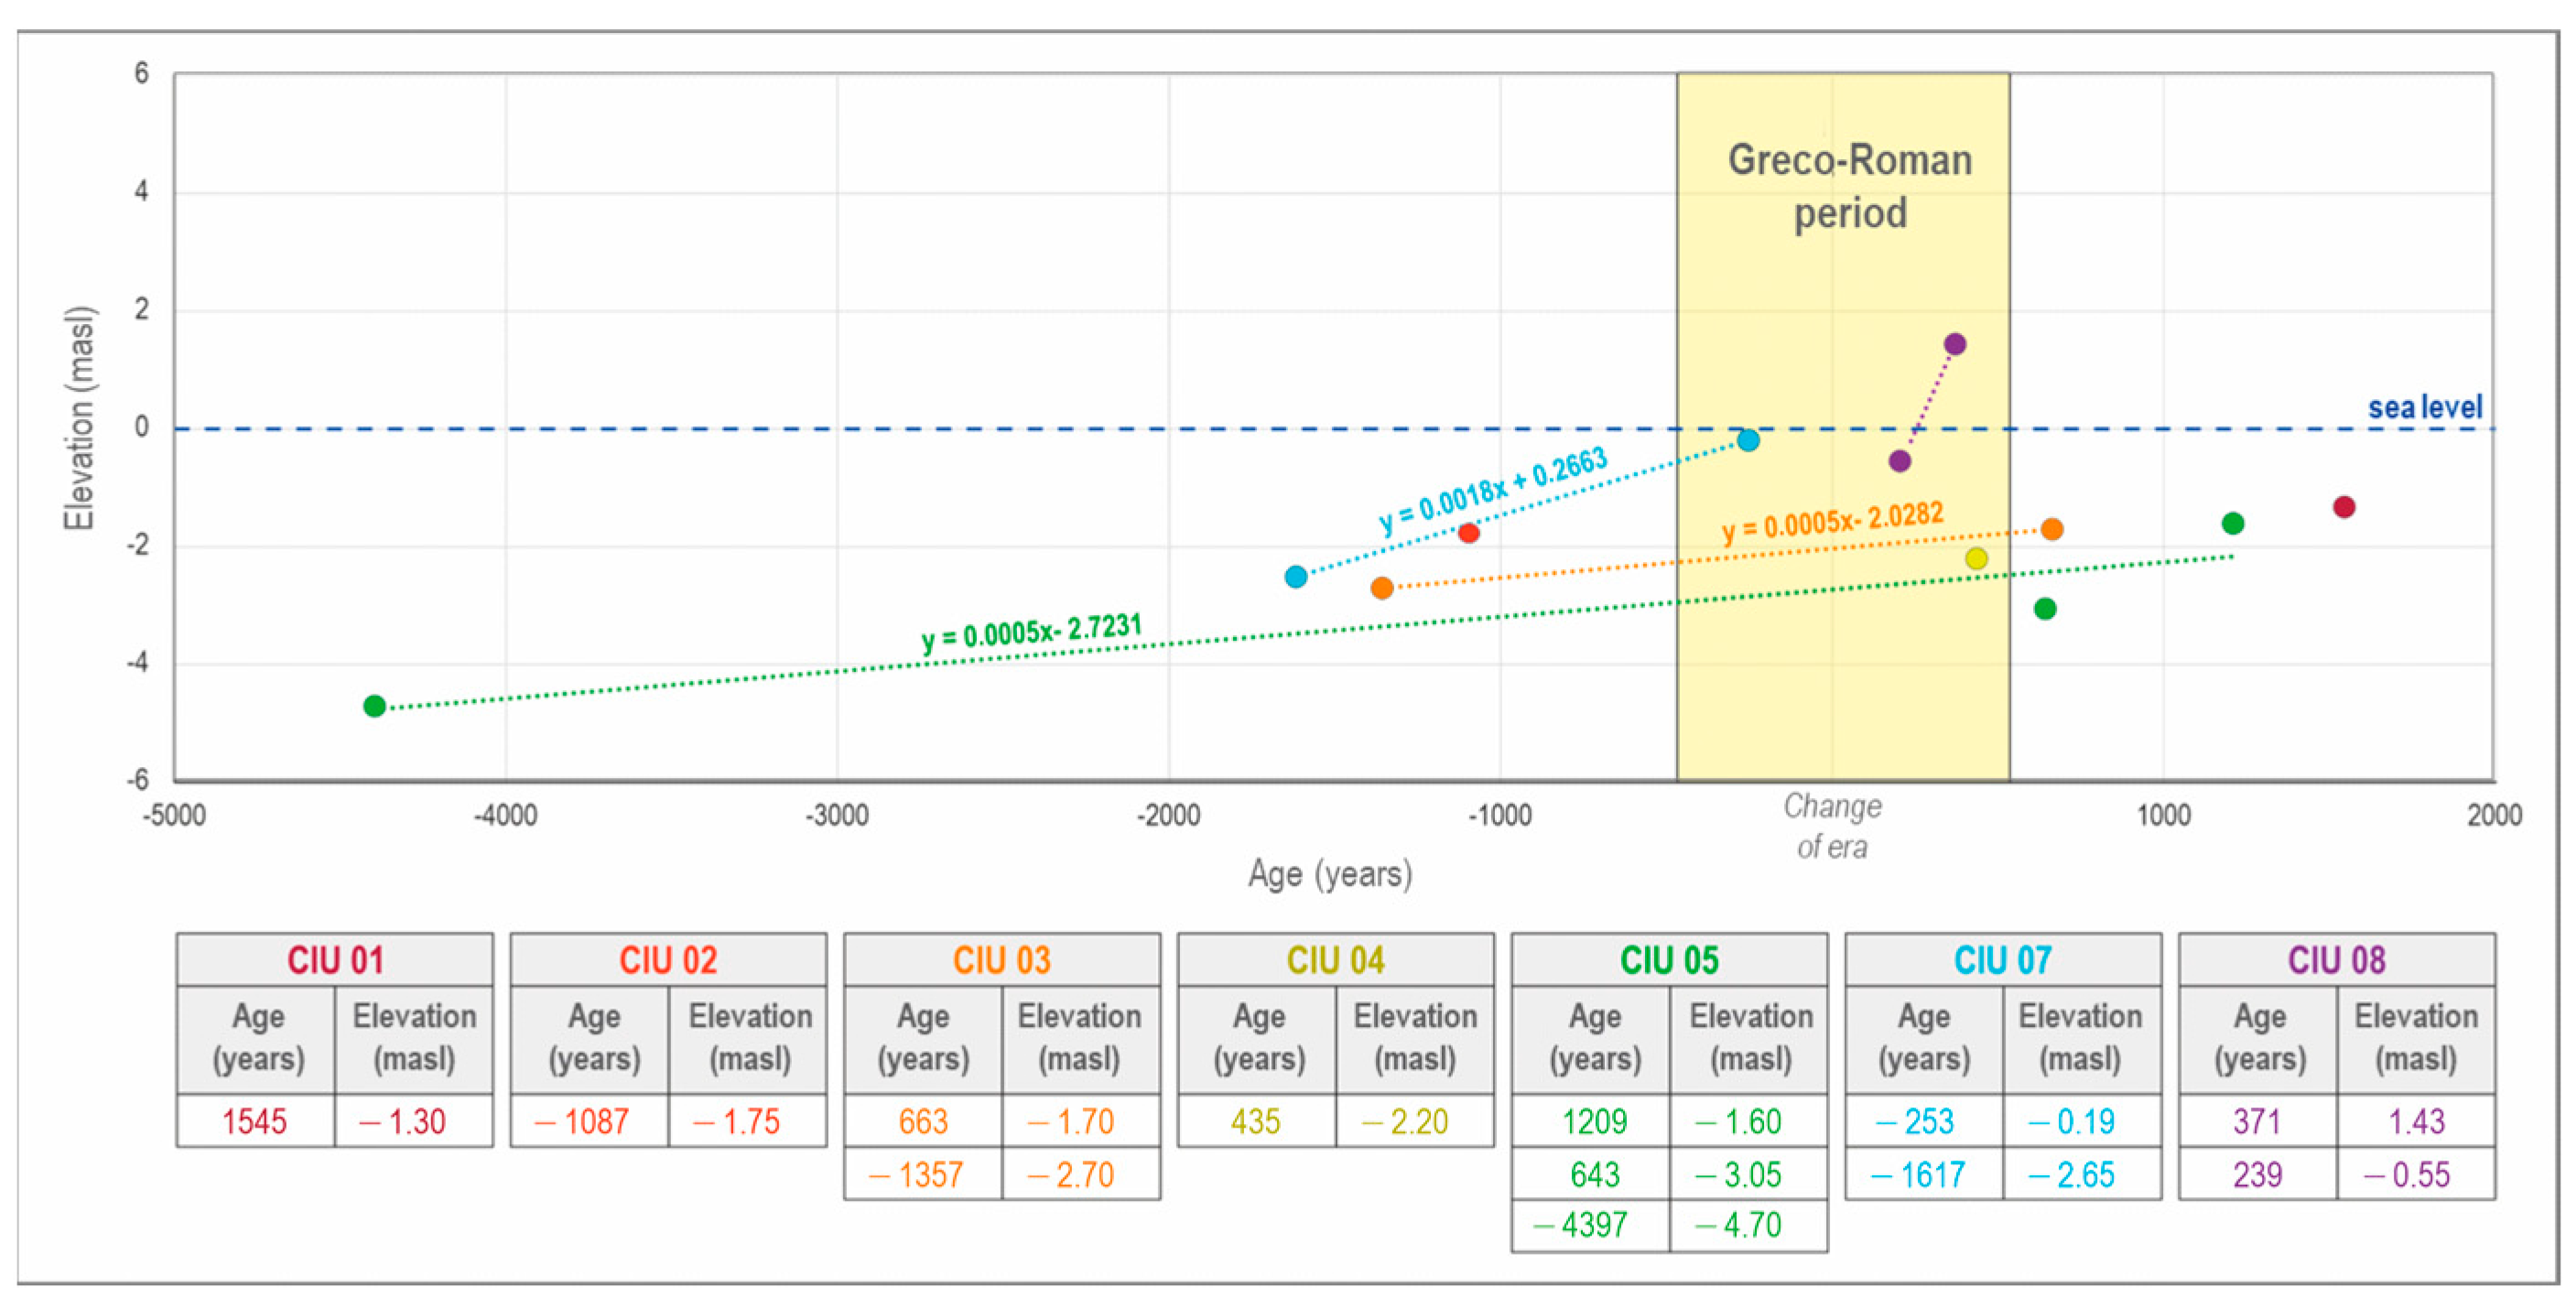Select age value 435 in CIU 04
The height and width of the screenshot is (1308, 2576).
pos(1256,1121)
